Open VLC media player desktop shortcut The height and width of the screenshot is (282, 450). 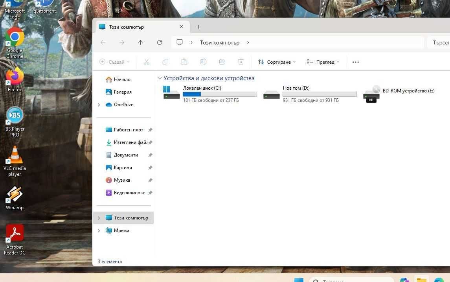click(15, 161)
